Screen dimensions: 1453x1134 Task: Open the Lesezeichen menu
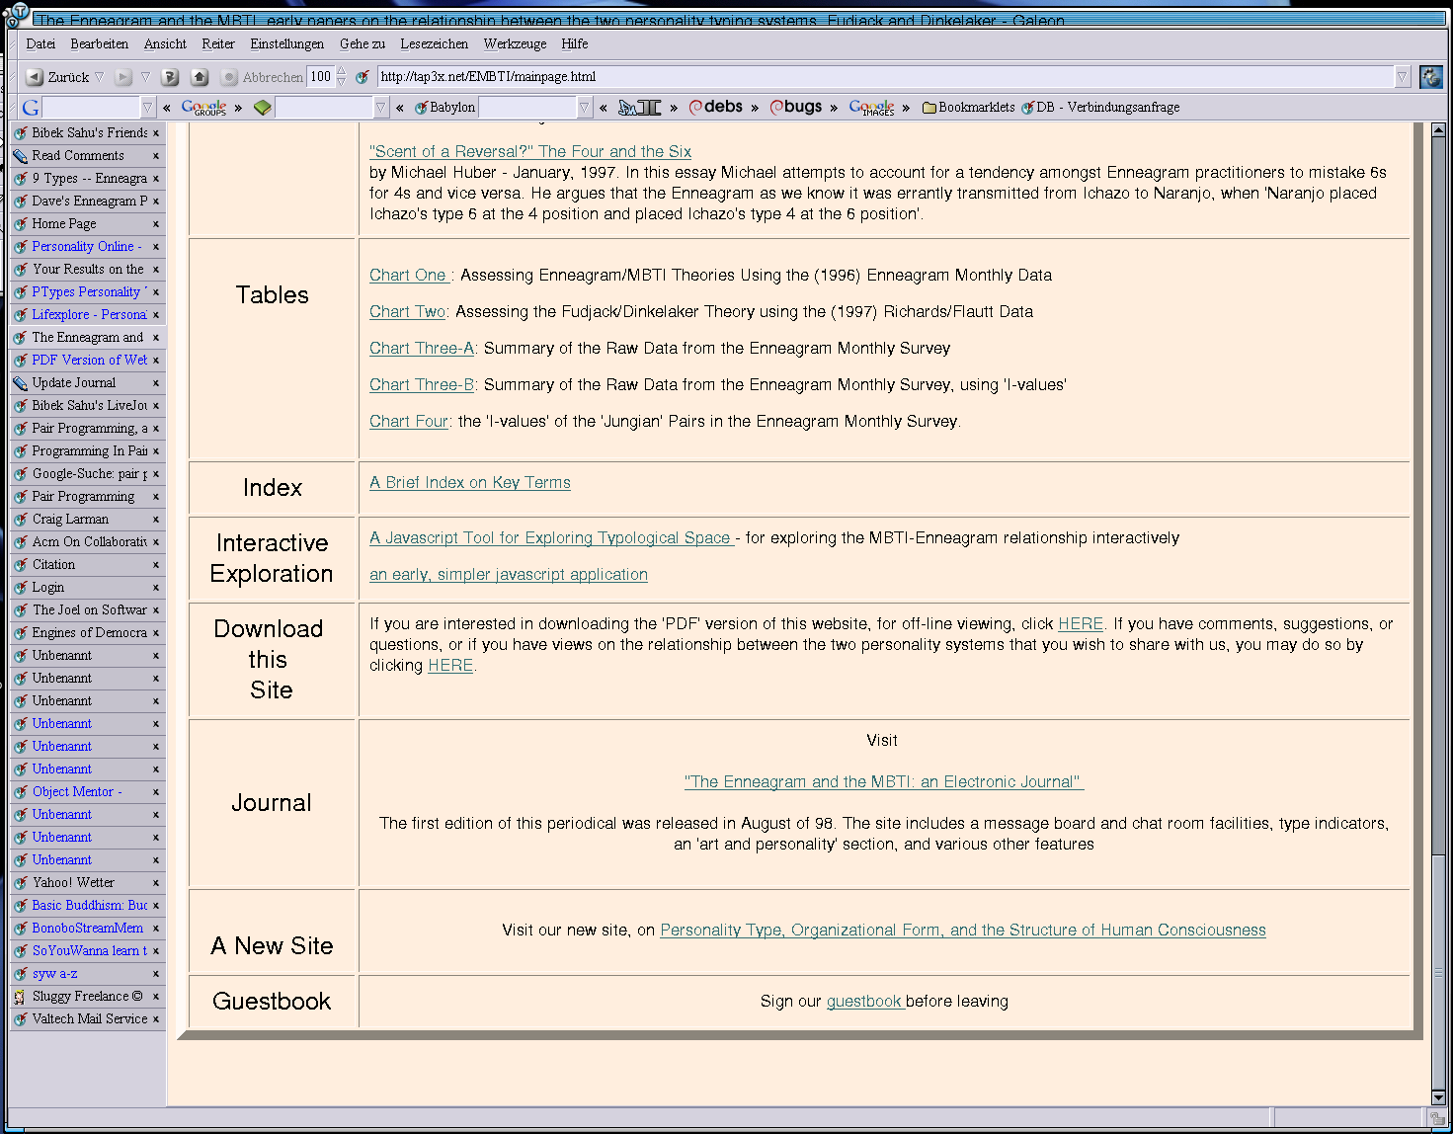click(x=434, y=44)
